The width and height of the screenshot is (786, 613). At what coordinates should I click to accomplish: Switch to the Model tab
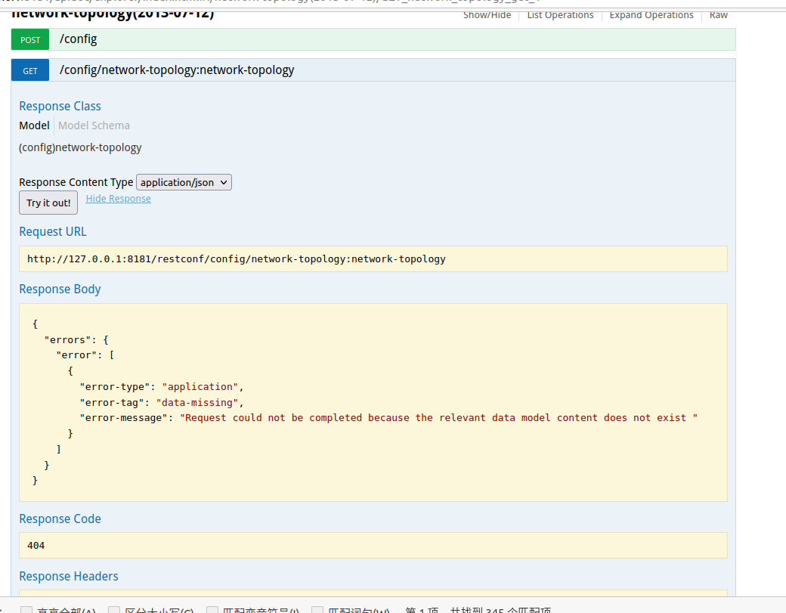(x=34, y=125)
